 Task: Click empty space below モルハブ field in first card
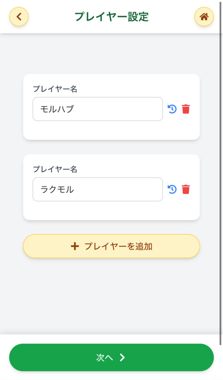click(111, 131)
